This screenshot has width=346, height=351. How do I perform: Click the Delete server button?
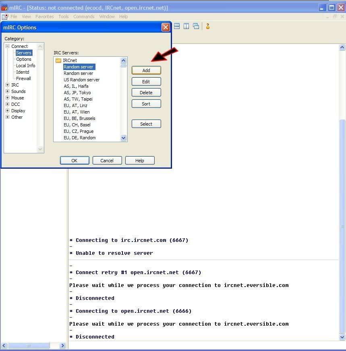click(x=146, y=93)
